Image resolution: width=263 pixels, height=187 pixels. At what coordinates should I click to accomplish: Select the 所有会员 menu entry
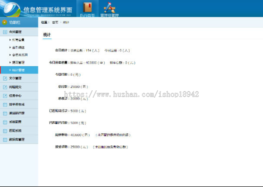(18, 40)
